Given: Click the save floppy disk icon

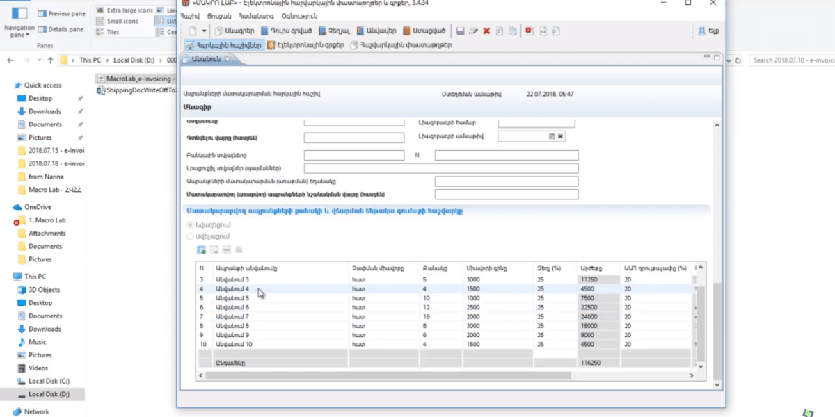Looking at the screenshot, I should (x=461, y=31).
